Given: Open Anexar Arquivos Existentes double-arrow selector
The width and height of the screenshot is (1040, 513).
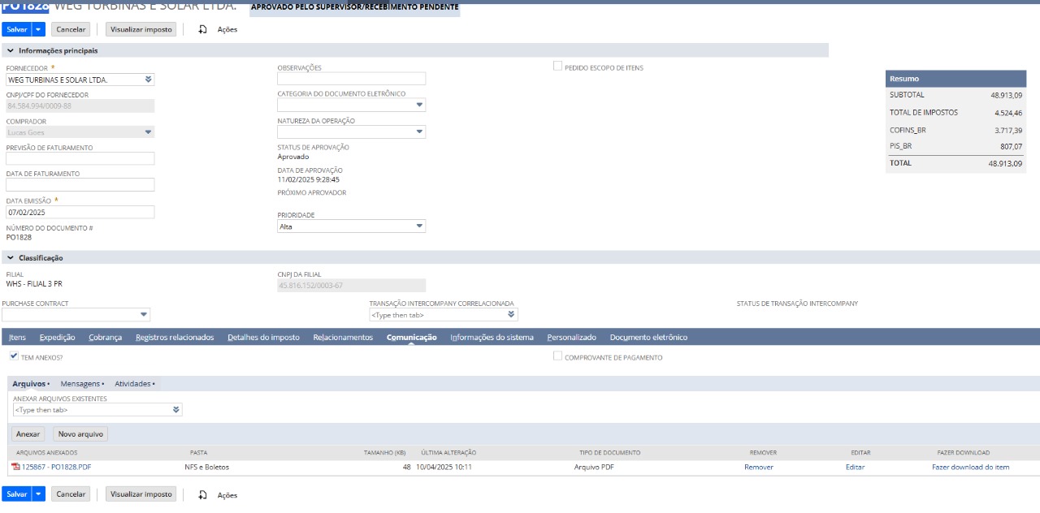Looking at the screenshot, I should click(176, 410).
